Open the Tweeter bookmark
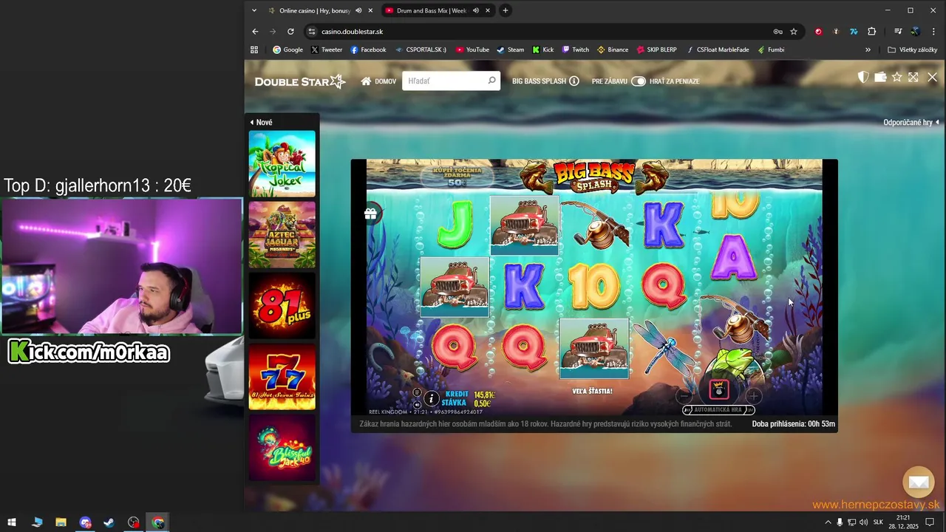This screenshot has width=946, height=532. [326, 50]
